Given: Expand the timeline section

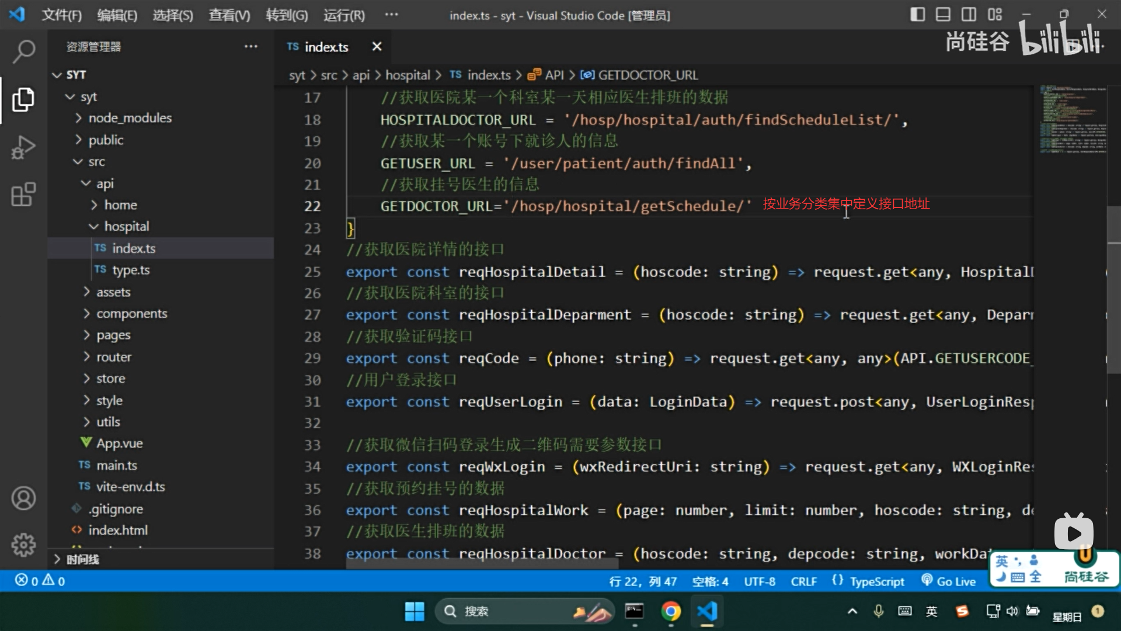Looking at the screenshot, I should (82, 559).
